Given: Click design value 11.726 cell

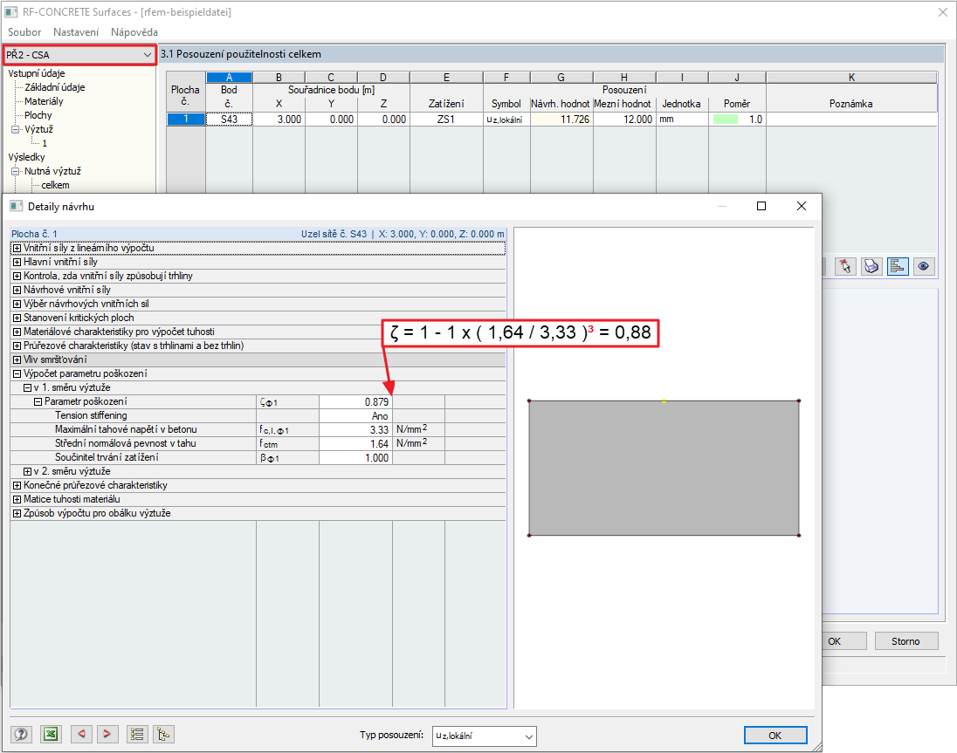Looking at the screenshot, I should (x=561, y=120).
